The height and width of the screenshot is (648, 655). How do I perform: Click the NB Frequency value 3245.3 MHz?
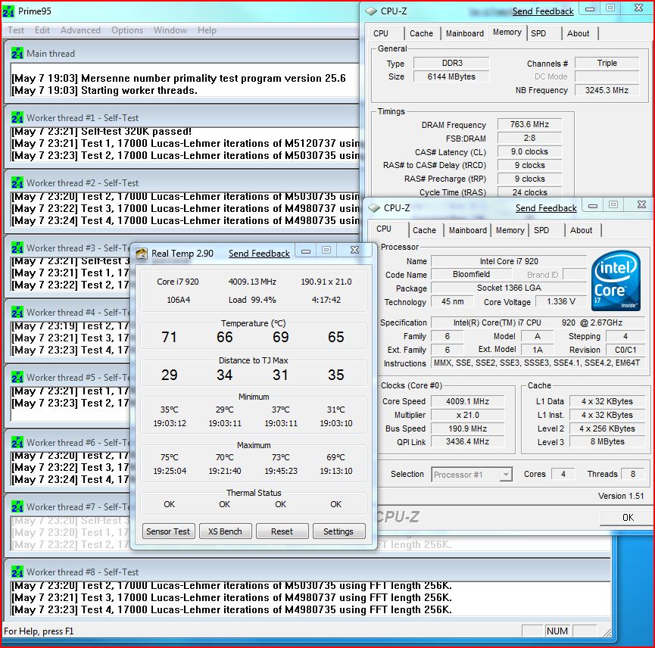607,90
